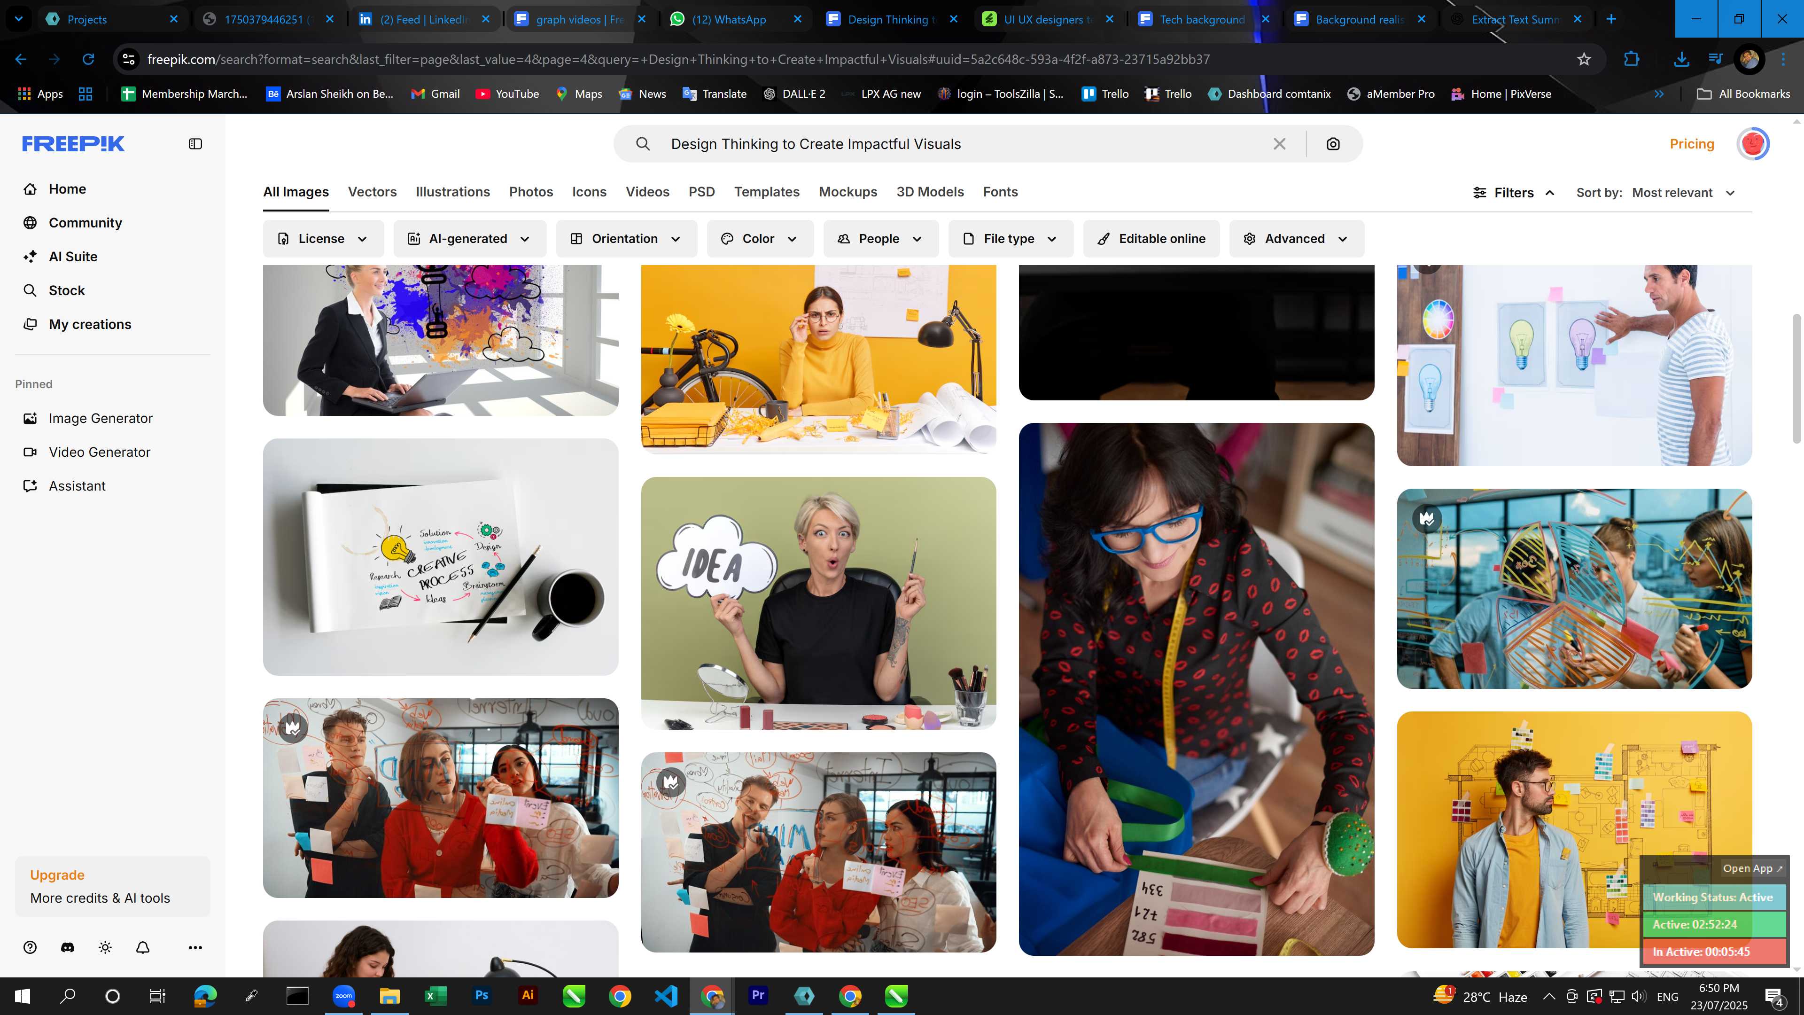Switch to the Mockups tab

848,192
